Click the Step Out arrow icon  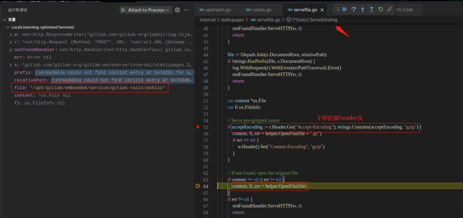pyautogui.click(x=371, y=9)
